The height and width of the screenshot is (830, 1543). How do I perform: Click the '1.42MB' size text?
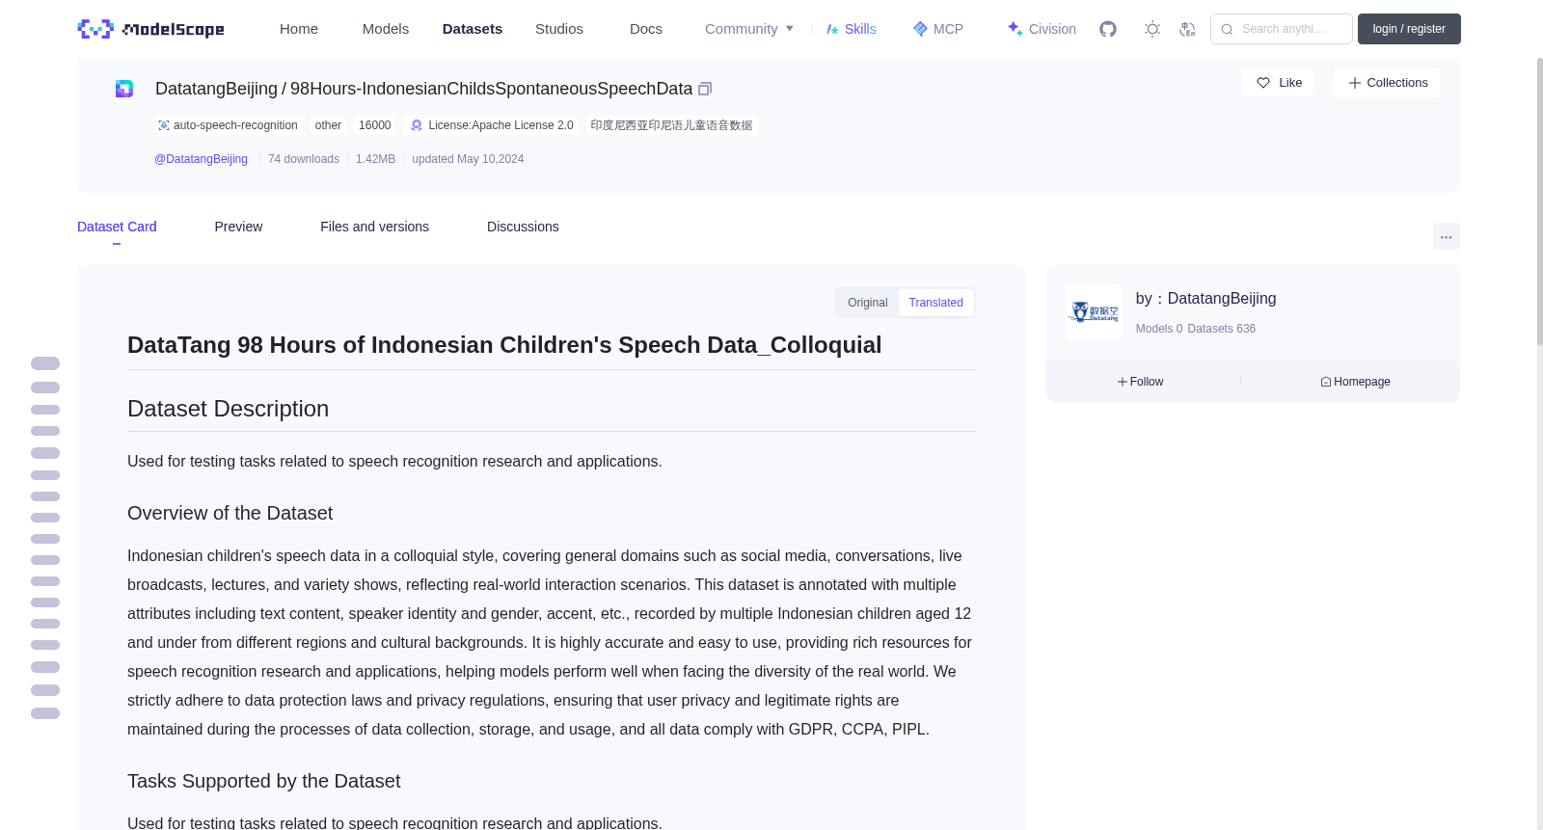click(x=375, y=159)
